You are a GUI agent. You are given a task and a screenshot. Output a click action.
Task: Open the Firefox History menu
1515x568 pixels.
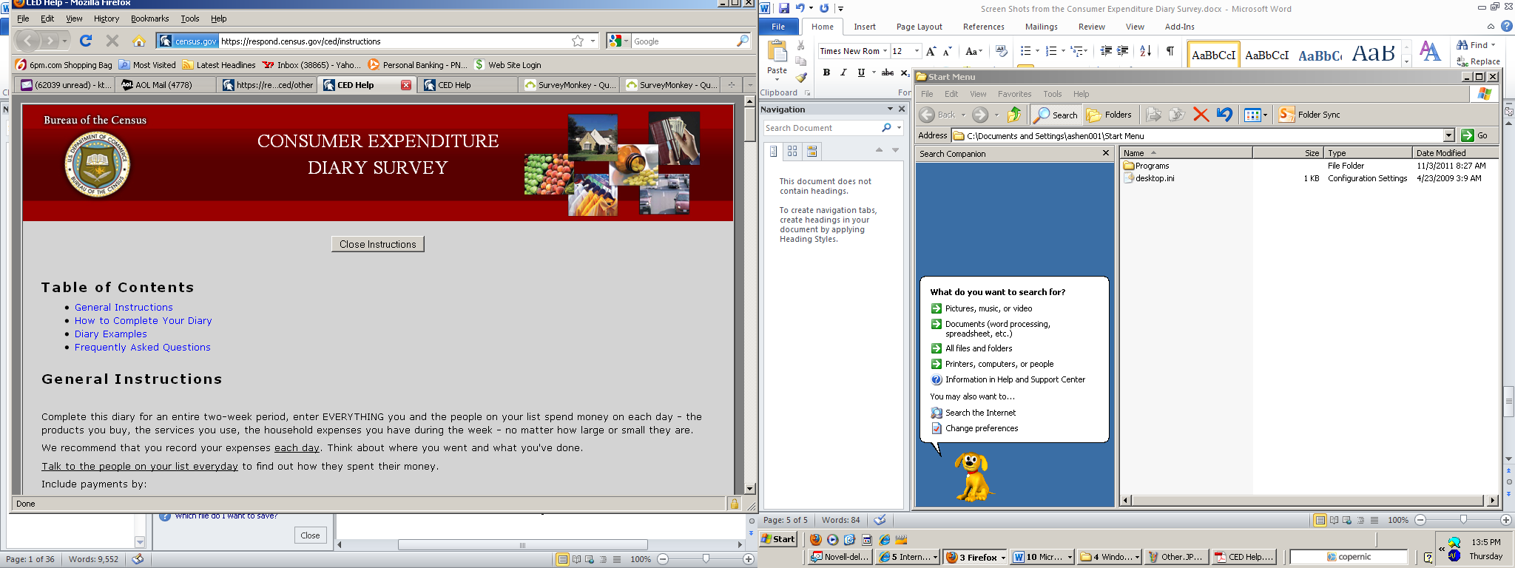click(x=107, y=18)
